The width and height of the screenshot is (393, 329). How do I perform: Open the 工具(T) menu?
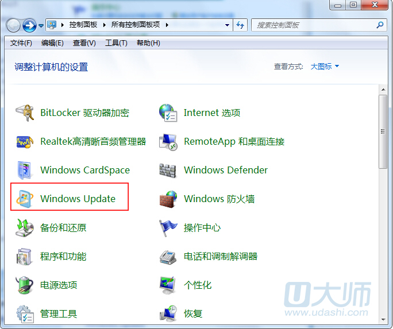(x=116, y=43)
